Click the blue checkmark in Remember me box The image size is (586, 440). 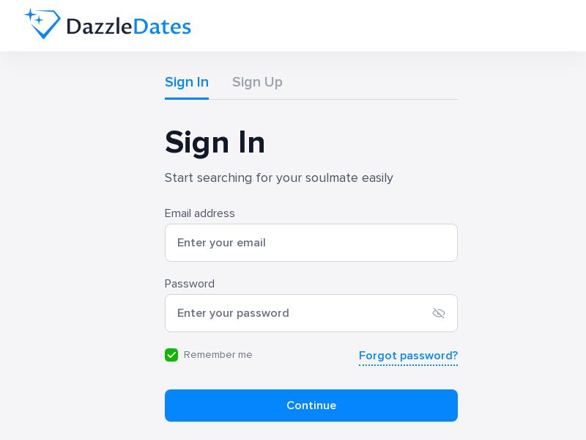(x=171, y=355)
